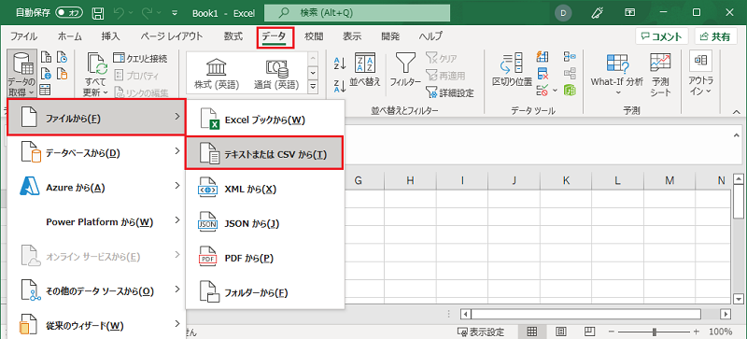The height and width of the screenshot is (339, 747).
Task: Open the ヘルプ tab
Action: pyautogui.click(x=430, y=36)
